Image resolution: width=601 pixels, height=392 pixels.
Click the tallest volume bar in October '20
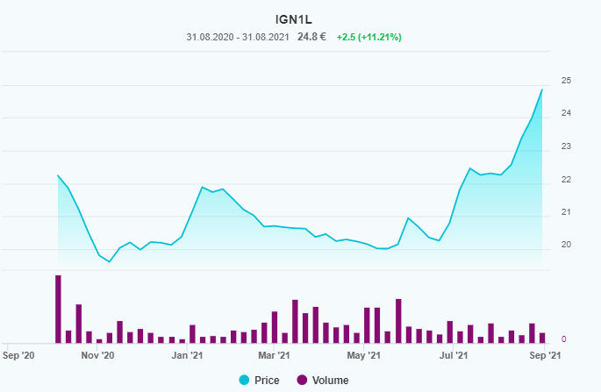(58, 310)
